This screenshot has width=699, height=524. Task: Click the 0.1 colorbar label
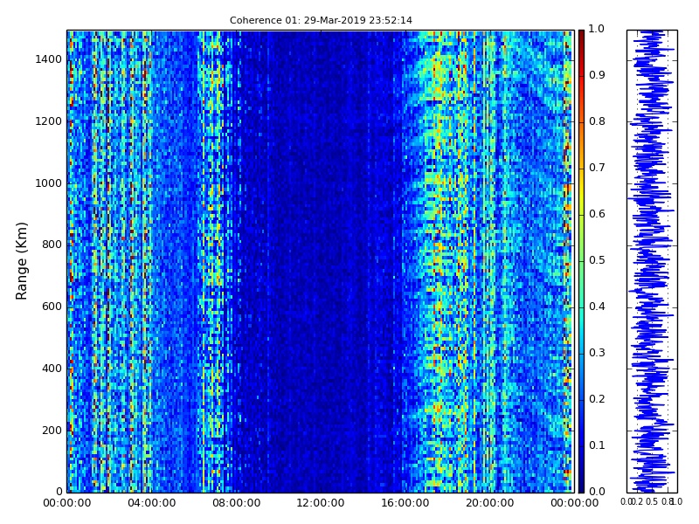[597, 445]
